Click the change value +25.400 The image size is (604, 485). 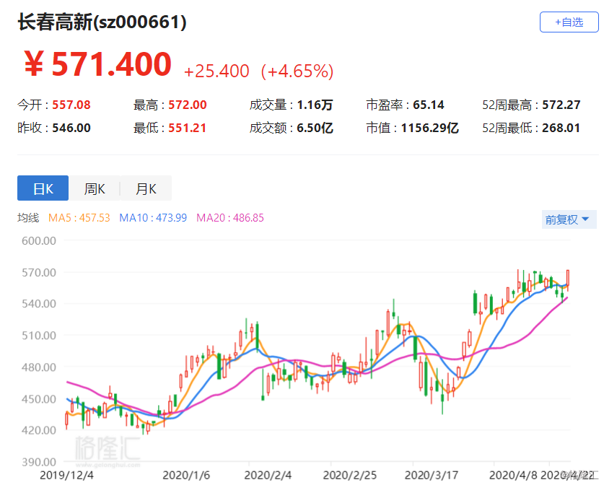pos(216,71)
